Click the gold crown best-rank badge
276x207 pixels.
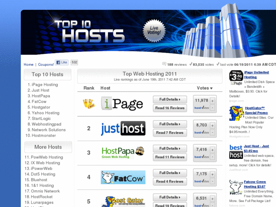tap(89, 104)
